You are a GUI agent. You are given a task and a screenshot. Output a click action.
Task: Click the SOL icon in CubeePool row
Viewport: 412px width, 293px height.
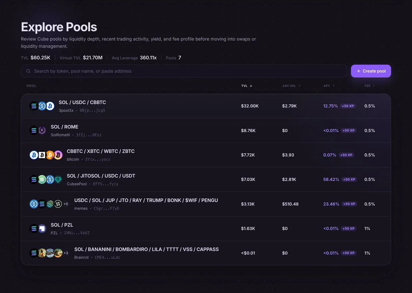pyautogui.click(x=34, y=179)
